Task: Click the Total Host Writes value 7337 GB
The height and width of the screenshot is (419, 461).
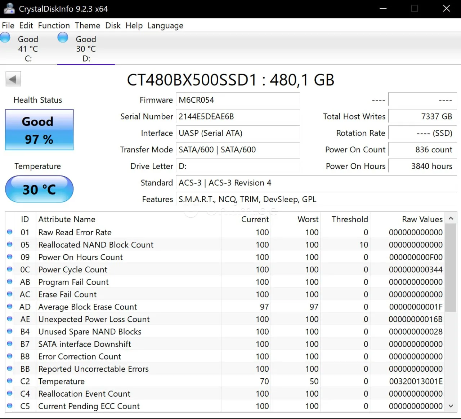Action: point(422,117)
